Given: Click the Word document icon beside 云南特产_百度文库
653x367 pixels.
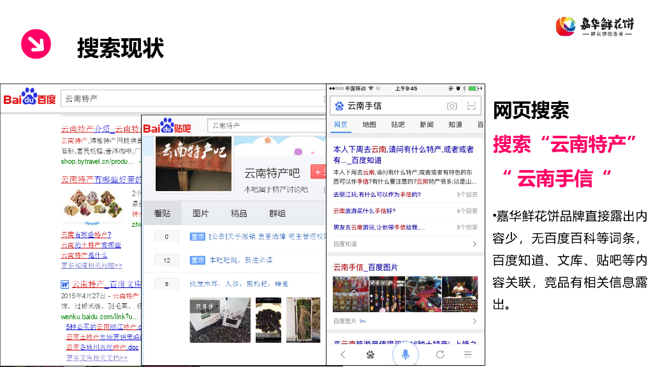Looking at the screenshot, I should click(64, 285).
